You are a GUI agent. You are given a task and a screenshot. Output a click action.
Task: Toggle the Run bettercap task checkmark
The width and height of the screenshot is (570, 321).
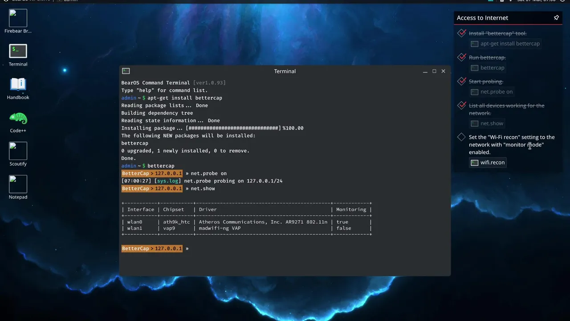coord(462,57)
